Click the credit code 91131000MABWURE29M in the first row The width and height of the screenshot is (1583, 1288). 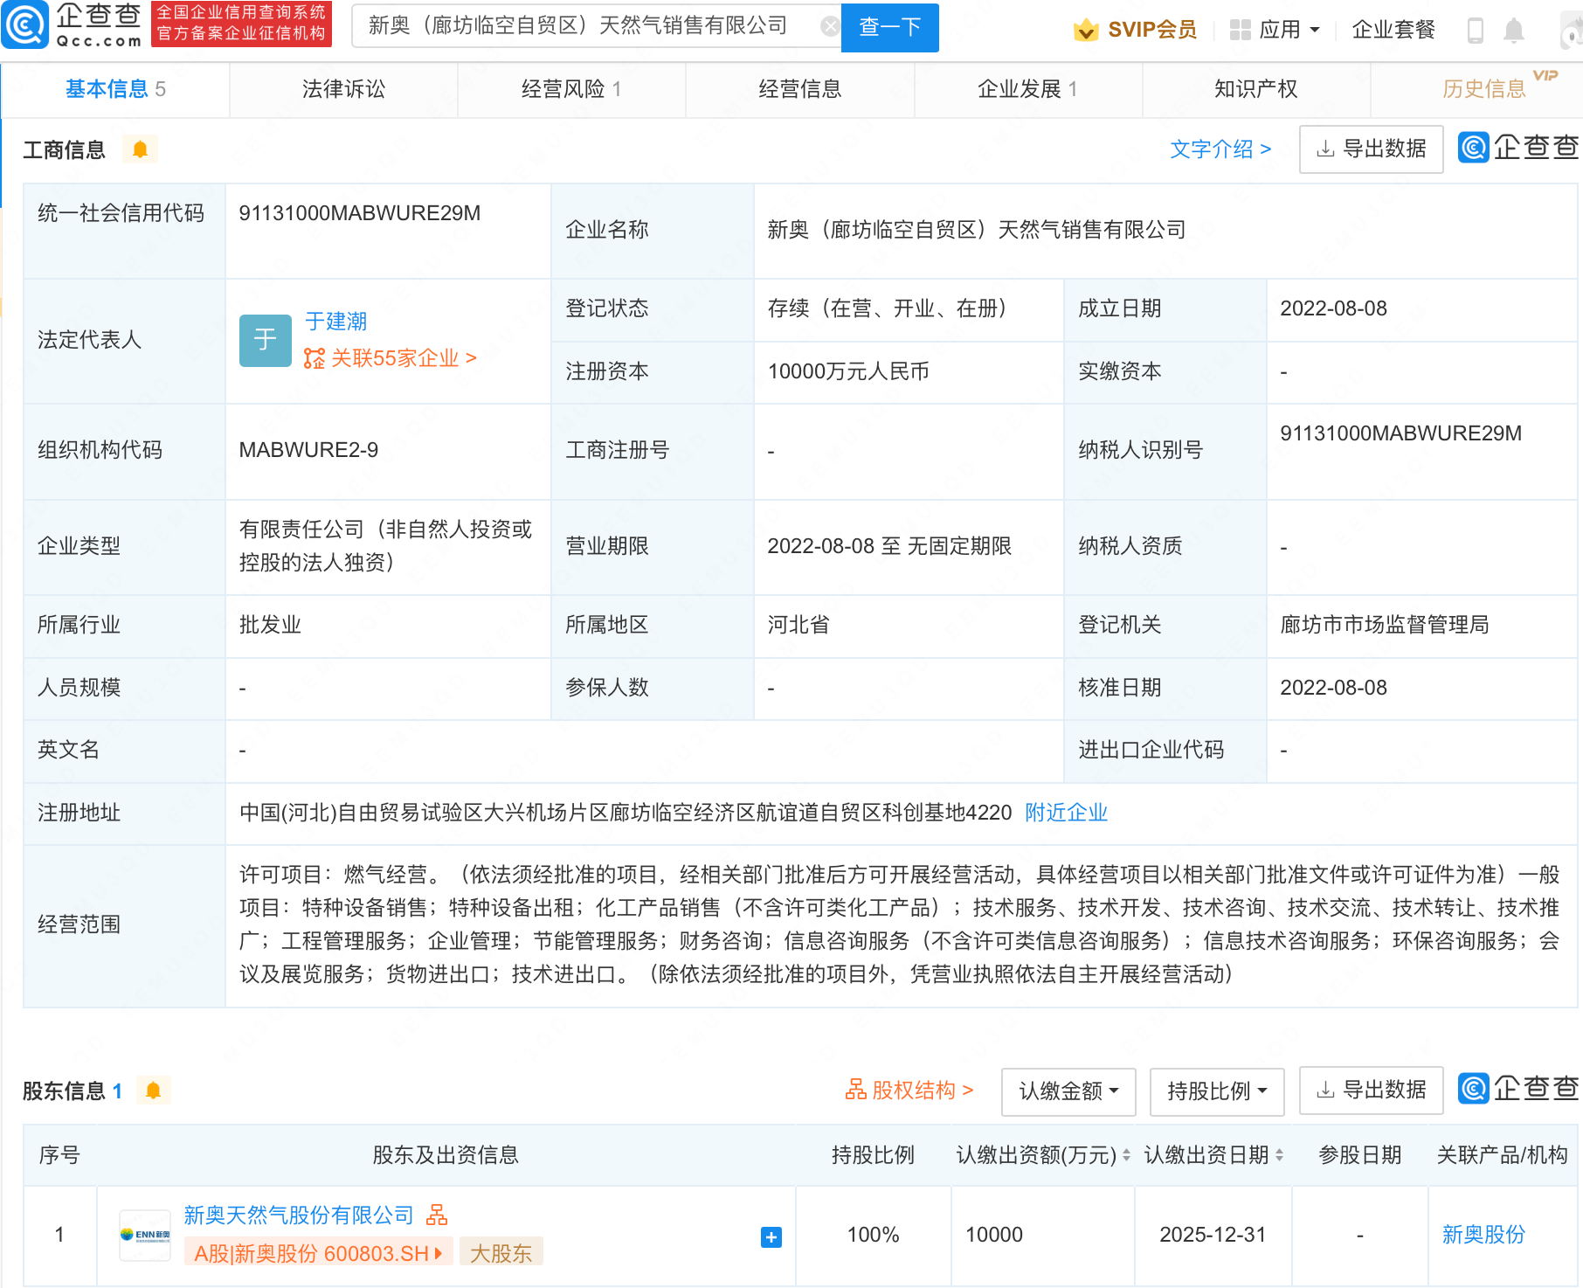click(359, 213)
